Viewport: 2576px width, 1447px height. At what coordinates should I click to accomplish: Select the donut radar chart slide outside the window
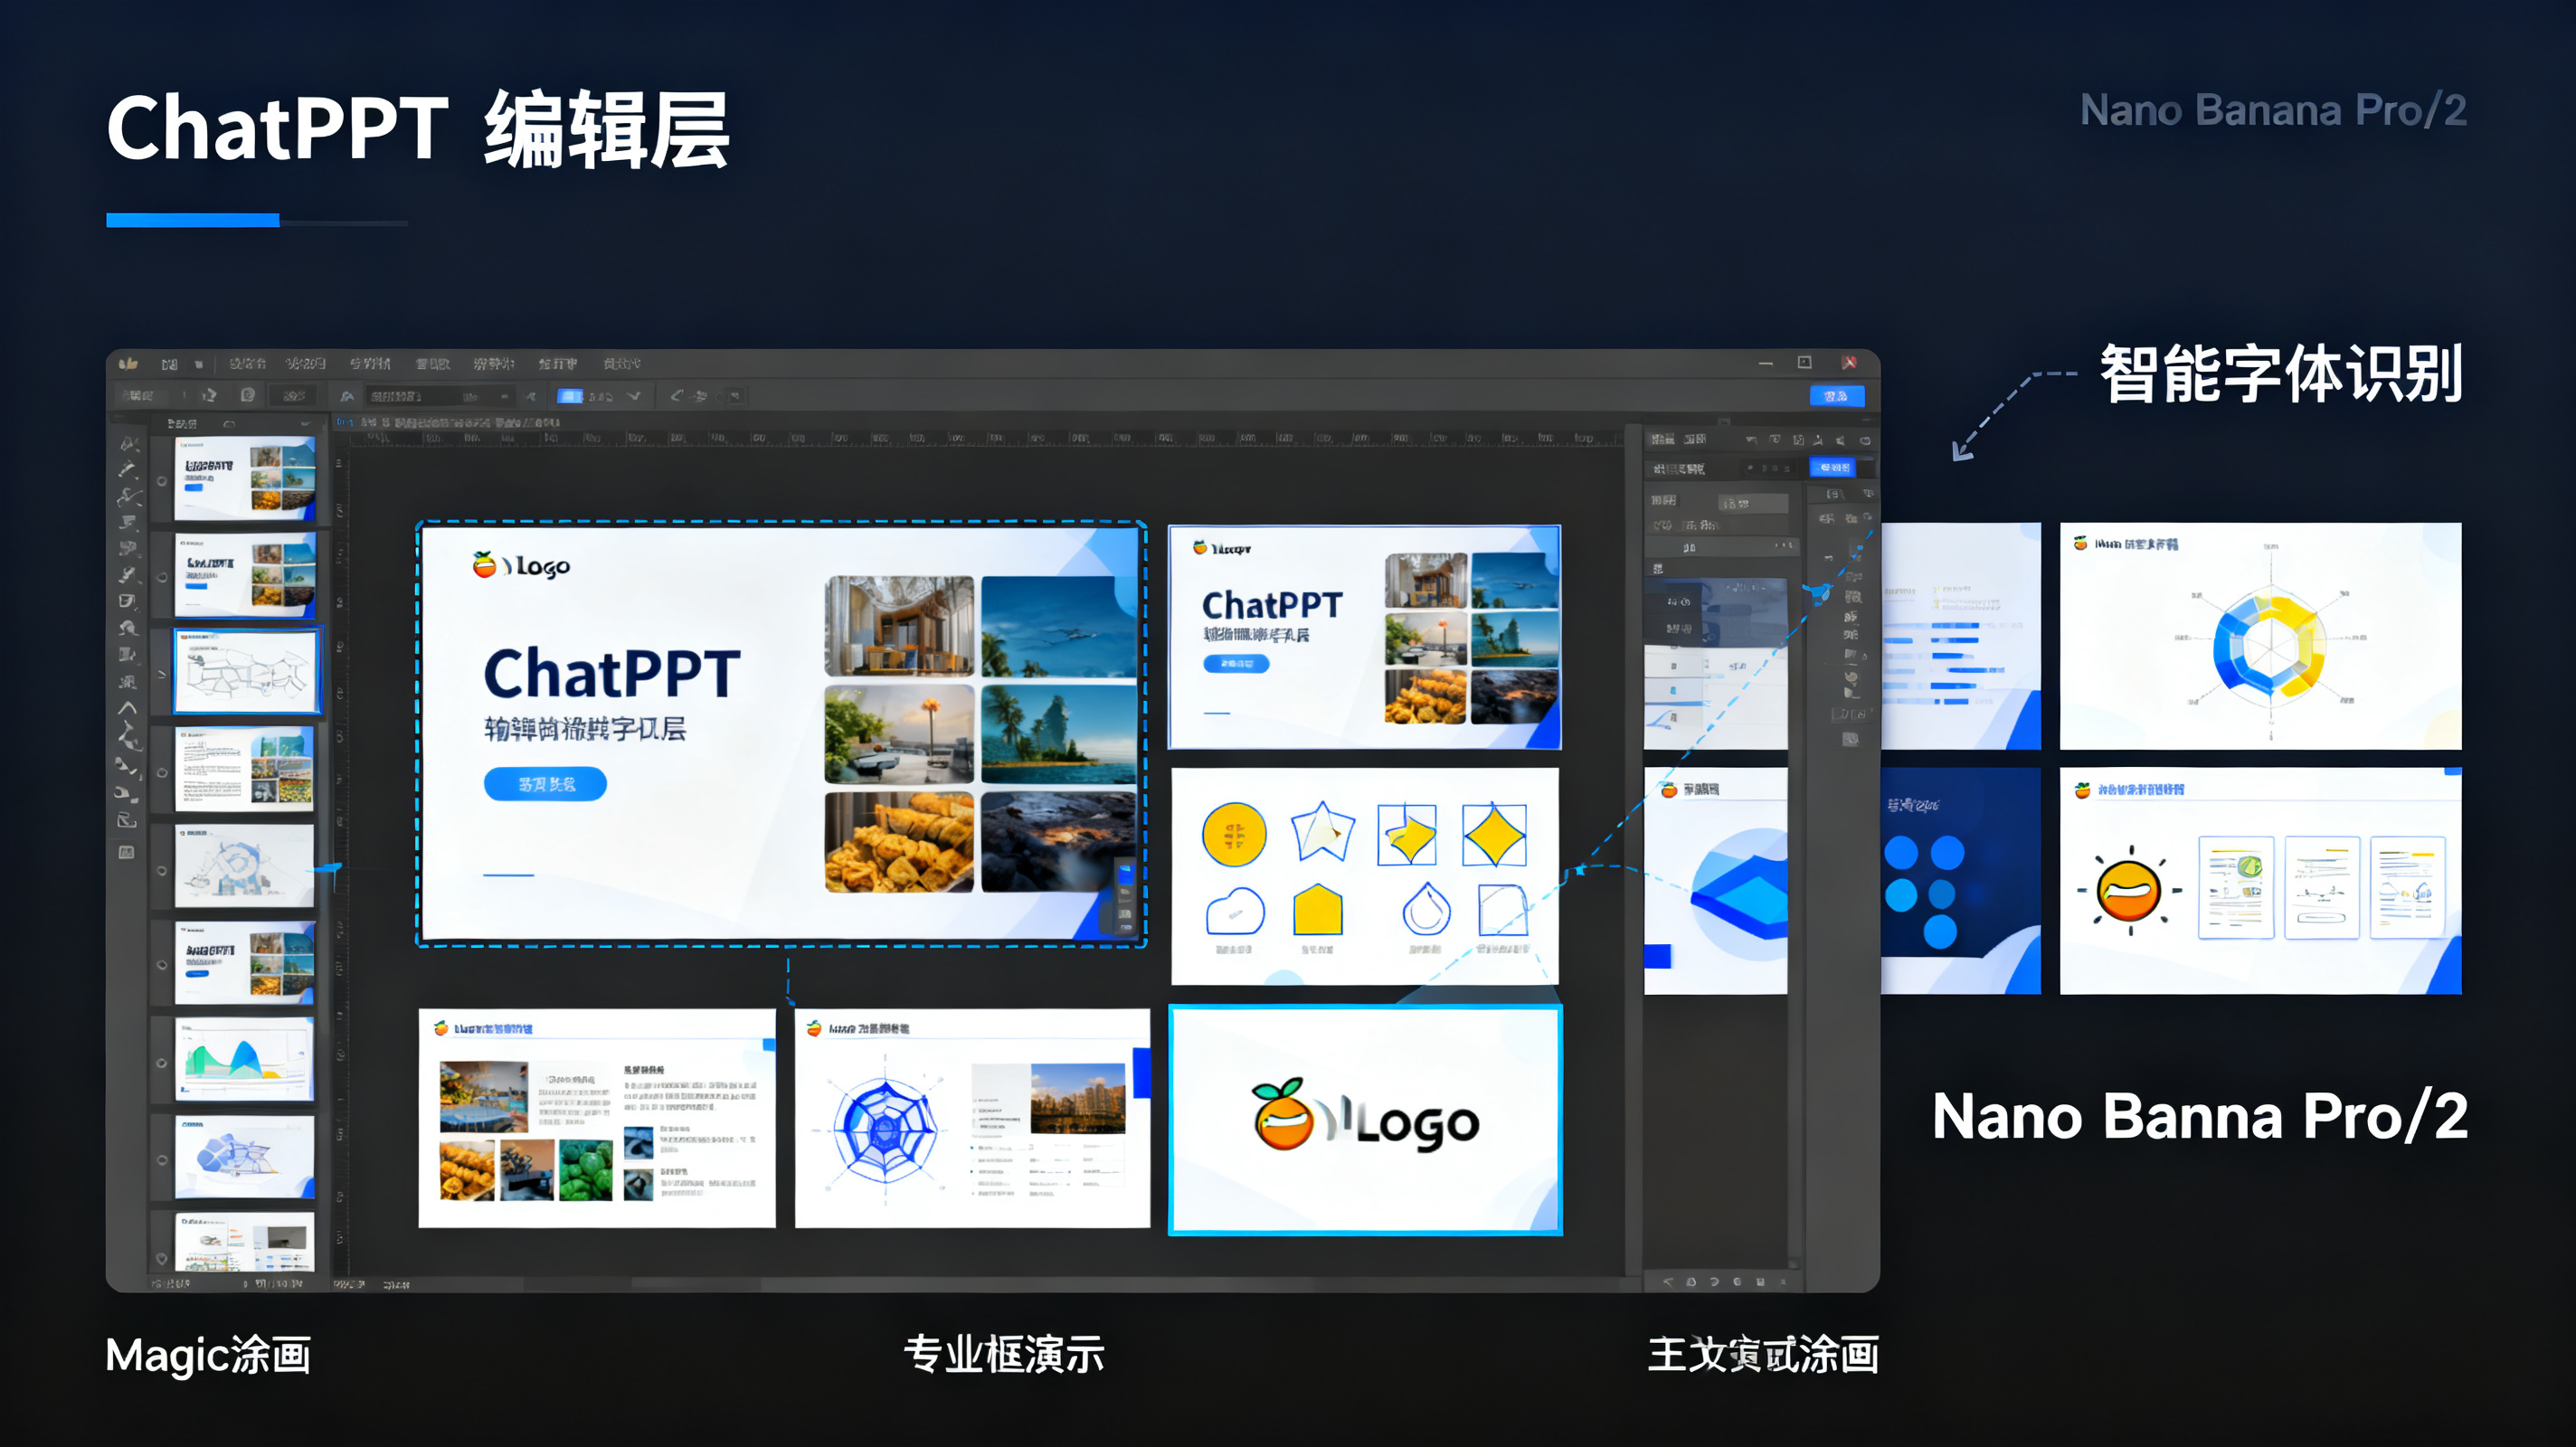pyautogui.click(x=2260, y=636)
